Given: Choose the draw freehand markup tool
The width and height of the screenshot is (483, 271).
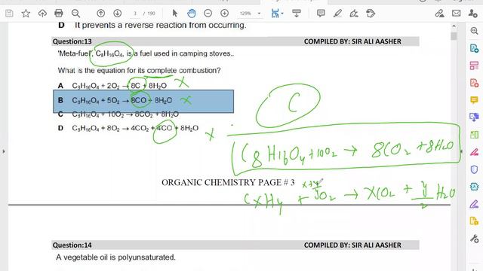Looking at the screenshot, I should click(x=354, y=14).
